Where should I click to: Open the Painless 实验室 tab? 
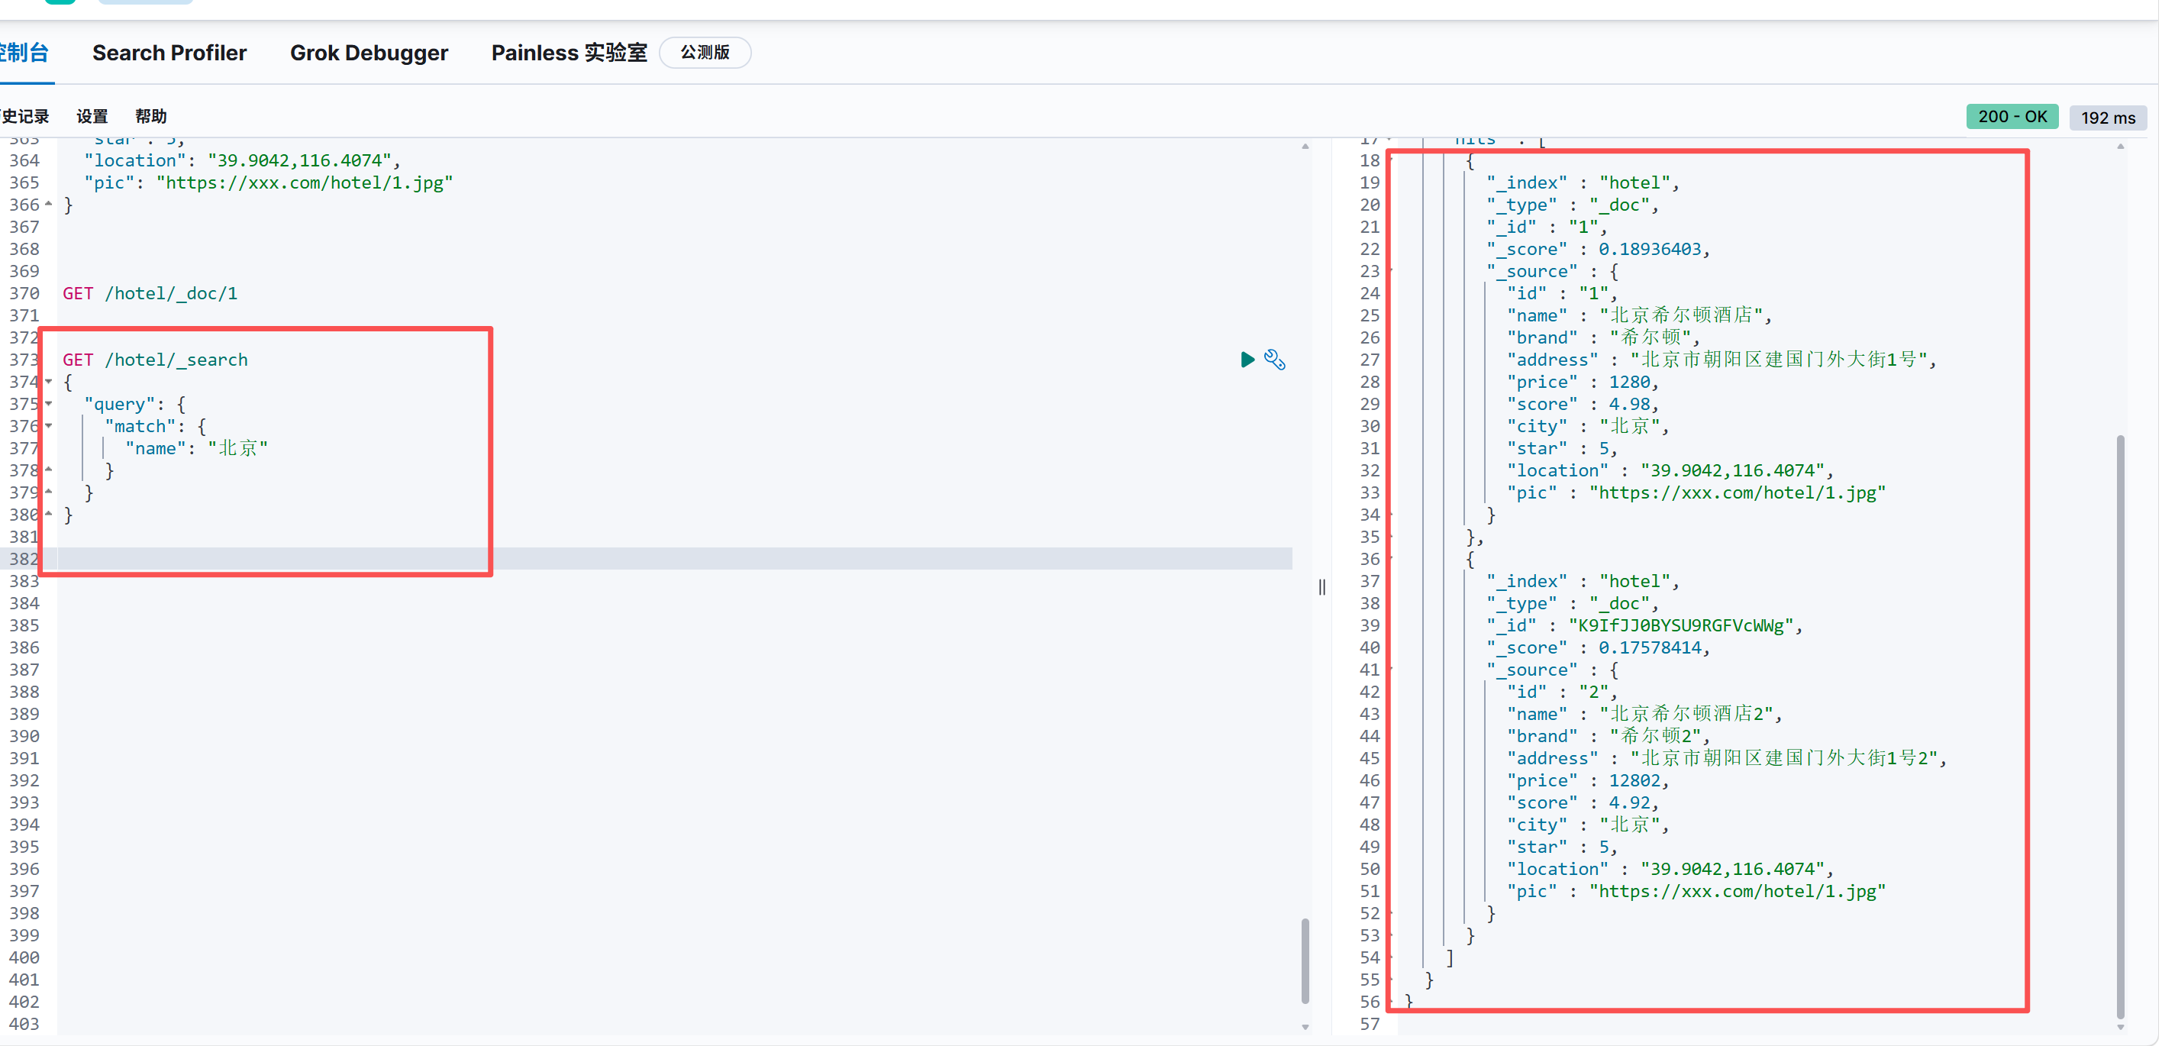[x=569, y=53]
